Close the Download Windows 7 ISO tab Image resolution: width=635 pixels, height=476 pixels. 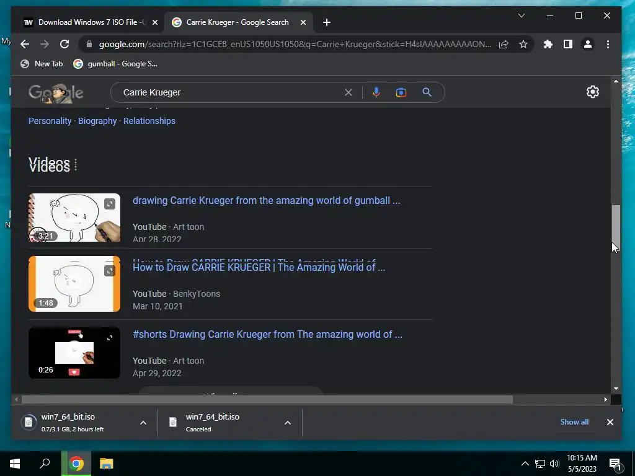click(154, 23)
